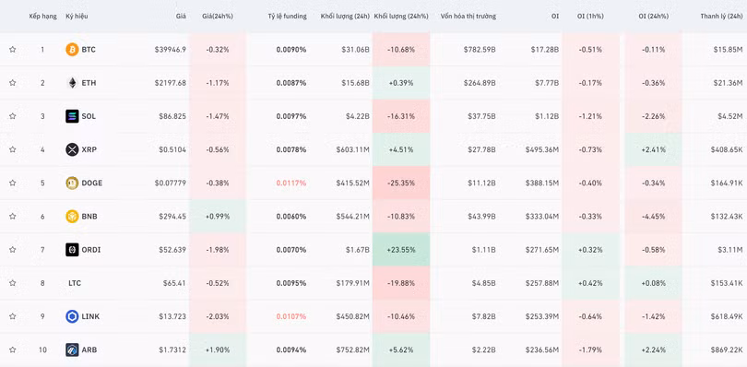Screen dimensions: 747x367
Task: Click BTC price $39946.9
Action: (170, 50)
